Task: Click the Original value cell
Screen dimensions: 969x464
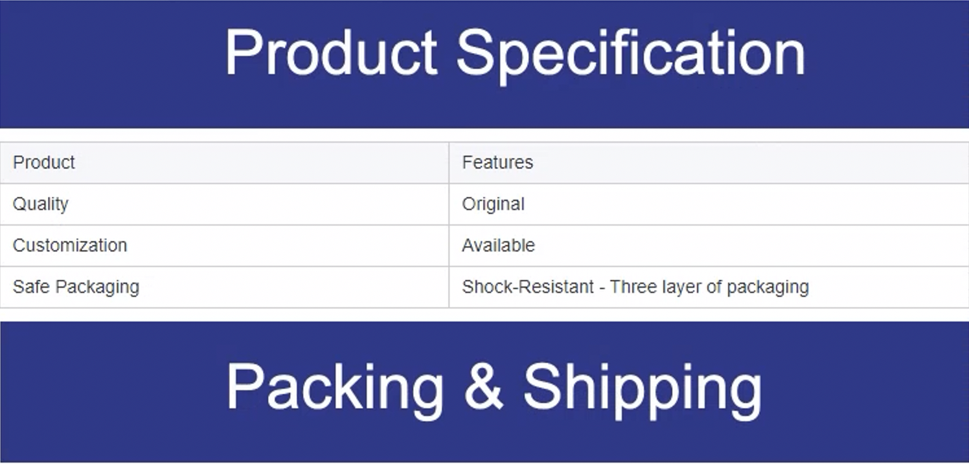Action: [x=493, y=204]
